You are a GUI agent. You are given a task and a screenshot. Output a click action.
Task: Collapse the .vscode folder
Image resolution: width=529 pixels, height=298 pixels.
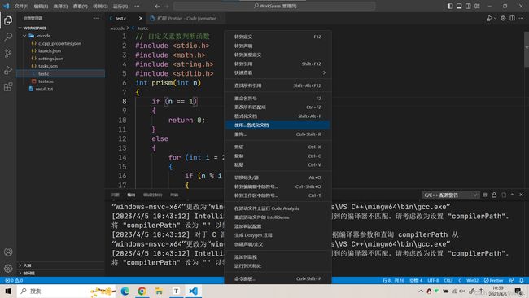(24, 36)
